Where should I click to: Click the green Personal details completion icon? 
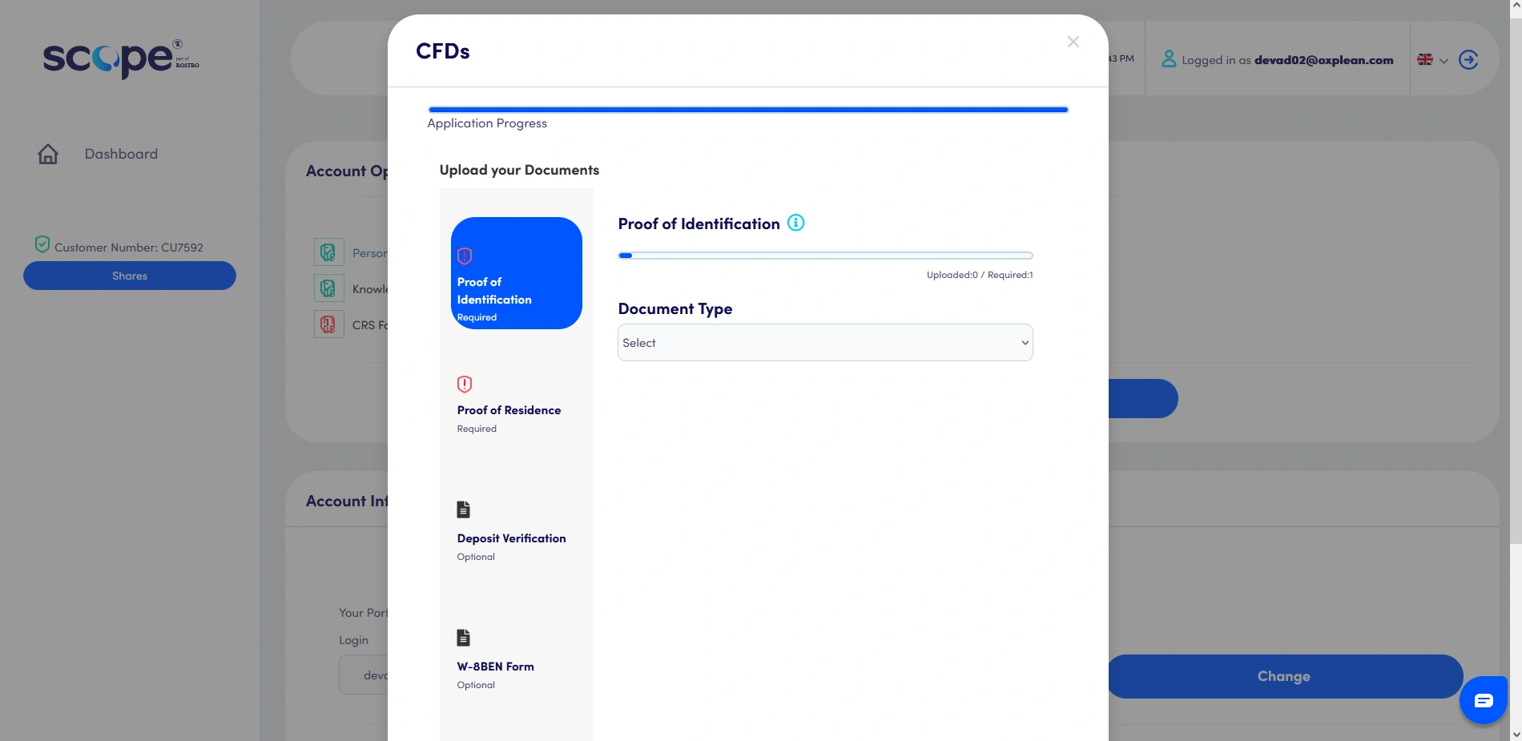(x=328, y=252)
